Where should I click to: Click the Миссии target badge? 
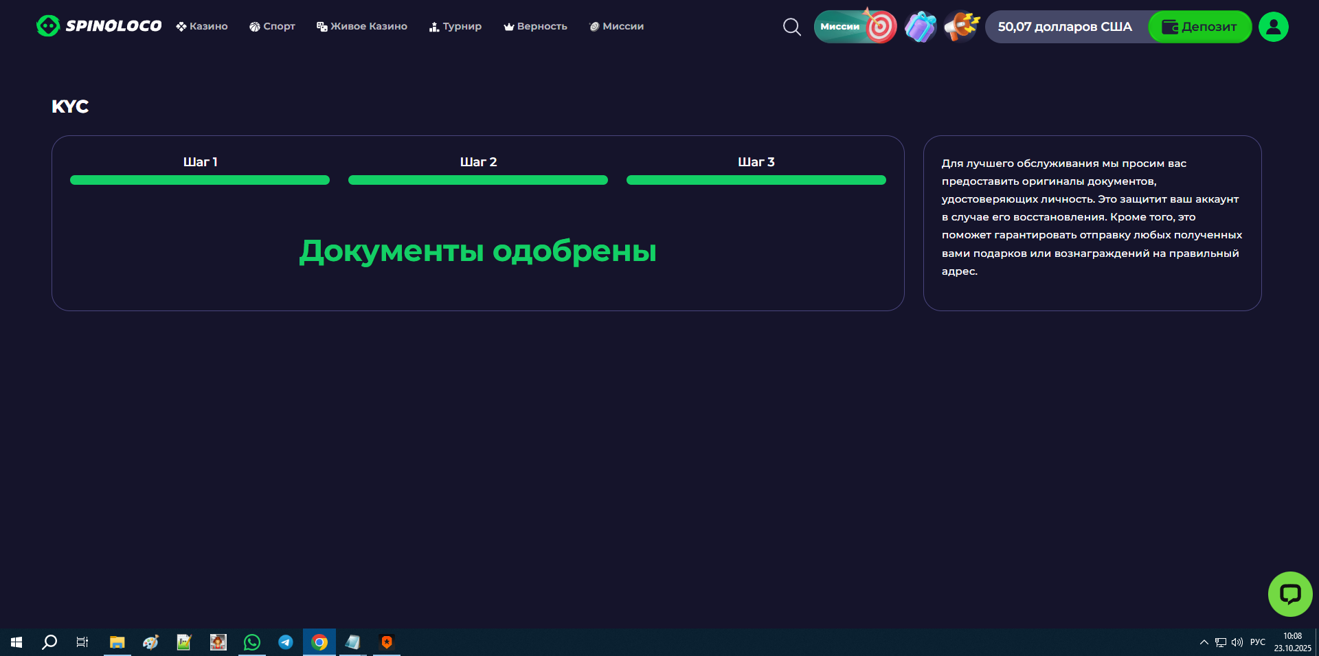coord(855,27)
